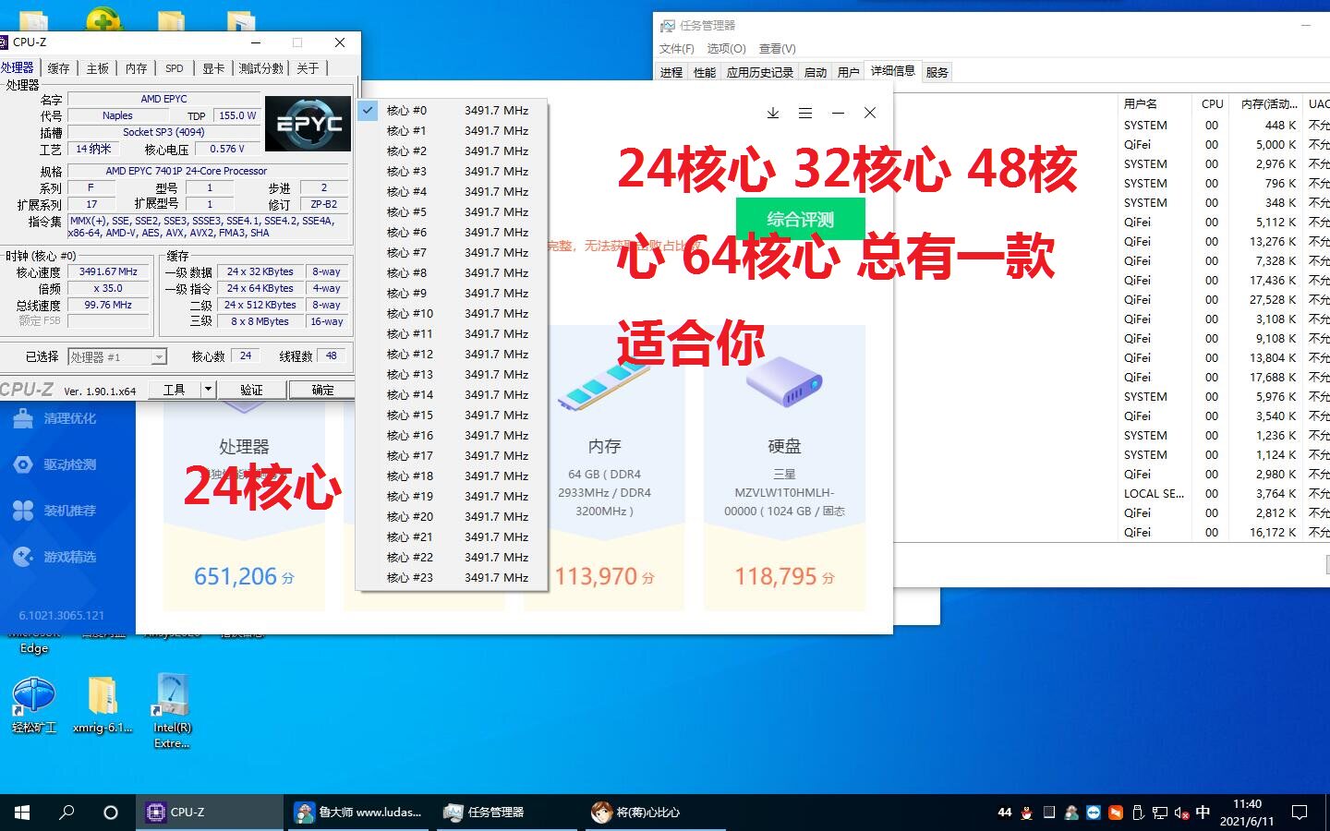Switch to the 主板 tab in CPU-Z
Image resolution: width=1330 pixels, height=831 pixels.
pos(98,68)
